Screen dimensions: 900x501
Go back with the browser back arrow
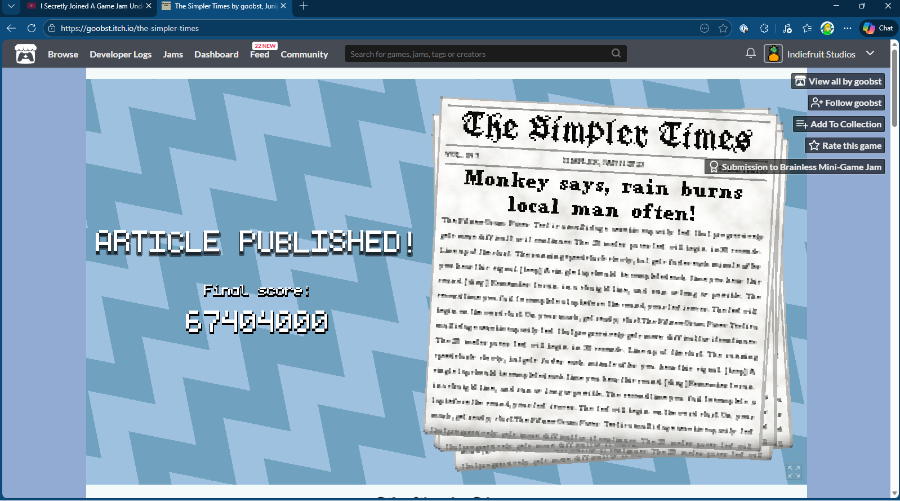11,28
